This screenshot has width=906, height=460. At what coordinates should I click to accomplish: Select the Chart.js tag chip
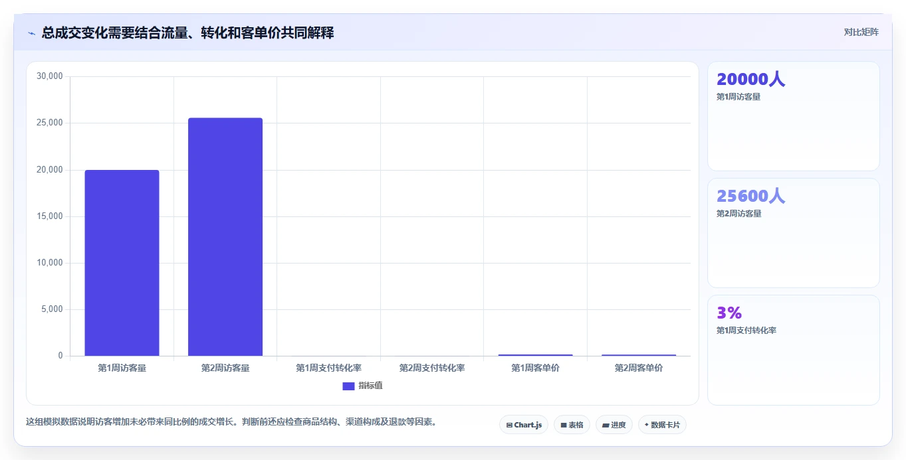pos(524,425)
